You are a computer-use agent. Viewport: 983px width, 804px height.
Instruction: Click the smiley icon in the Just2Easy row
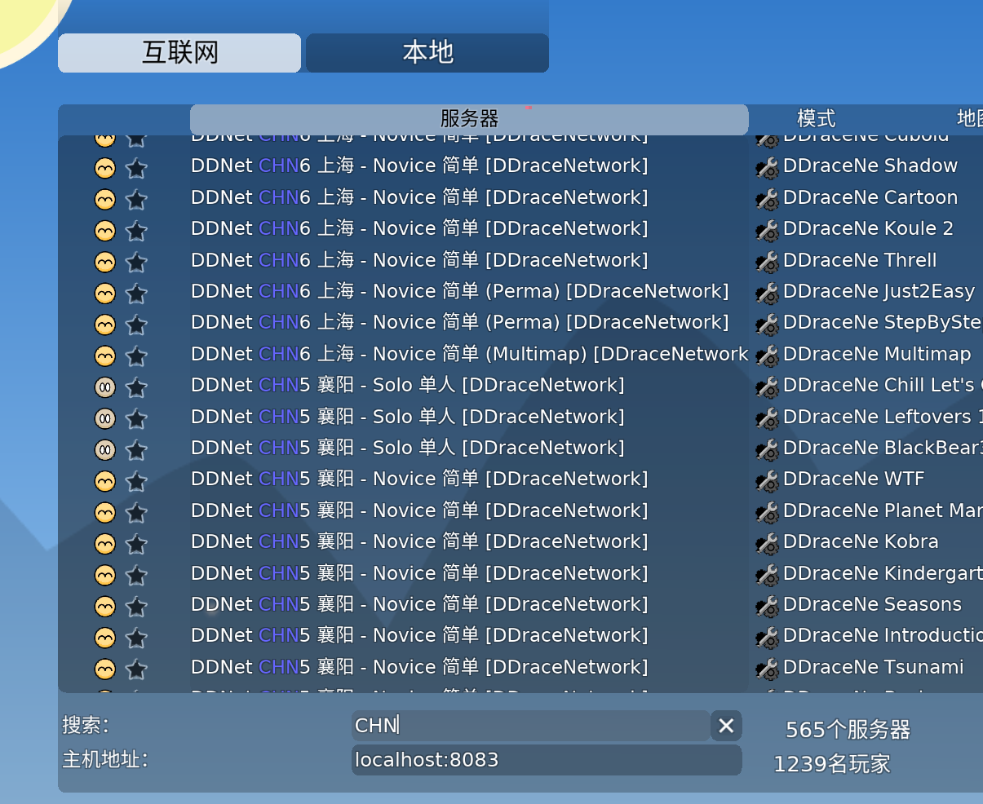click(x=105, y=293)
